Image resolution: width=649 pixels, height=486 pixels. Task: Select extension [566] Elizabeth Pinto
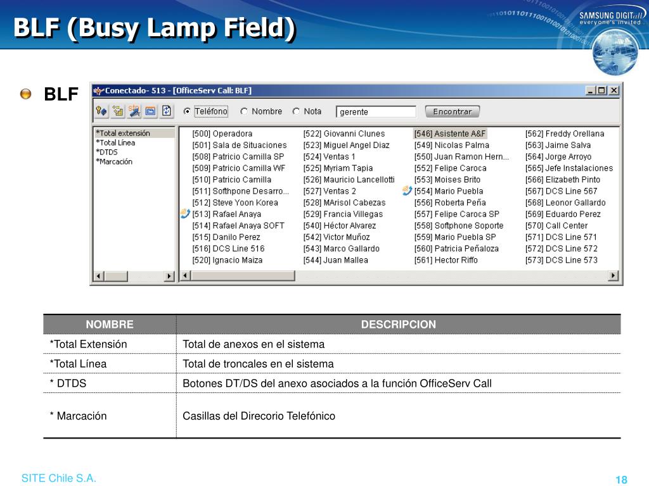tap(563, 180)
